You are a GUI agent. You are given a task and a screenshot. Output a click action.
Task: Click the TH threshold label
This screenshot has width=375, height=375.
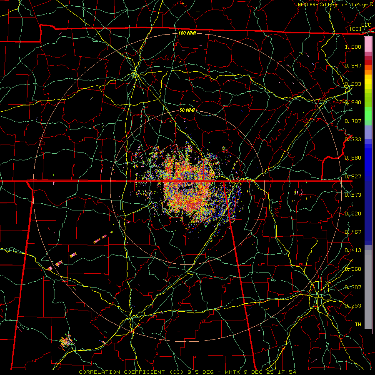tap(358, 325)
